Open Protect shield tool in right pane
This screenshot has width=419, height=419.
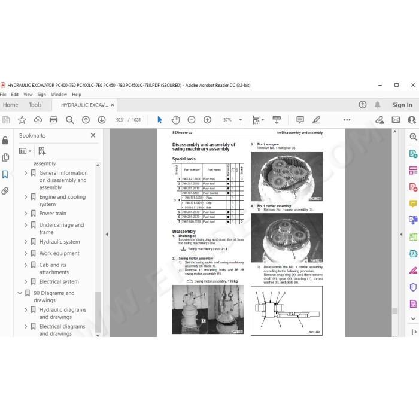click(x=413, y=287)
